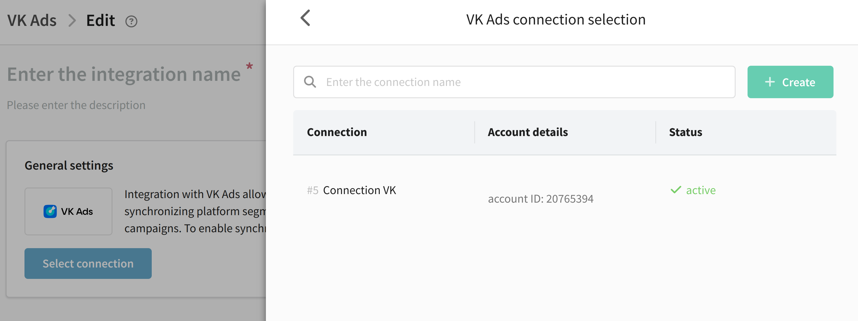
Task: Click the plus icon on Create button
Action: (770, 82)
